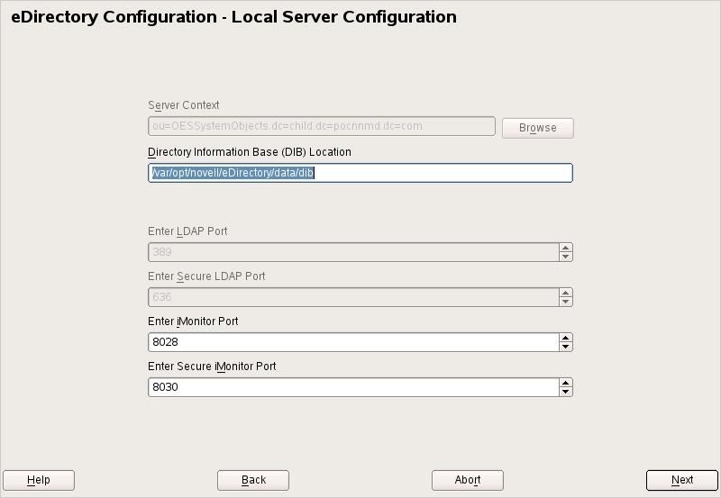The height and width of the screenshot is (498, 721).
Task: Go Back to the previous step
Action: (x=253, y=480)
